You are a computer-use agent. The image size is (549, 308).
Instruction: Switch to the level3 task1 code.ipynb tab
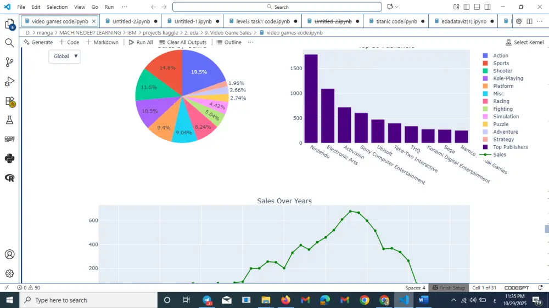click(262, 21)
